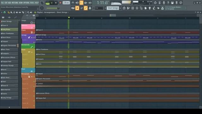Select Tremolo Strings pattern in picker
The width and height of the screenshot is (202, 114).
click(x=9, y=66)
